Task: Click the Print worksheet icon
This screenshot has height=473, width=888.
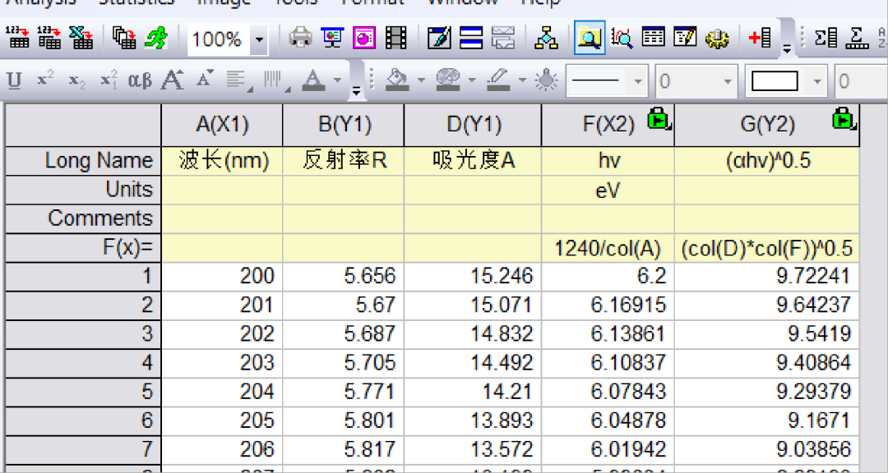Action: 299,38
